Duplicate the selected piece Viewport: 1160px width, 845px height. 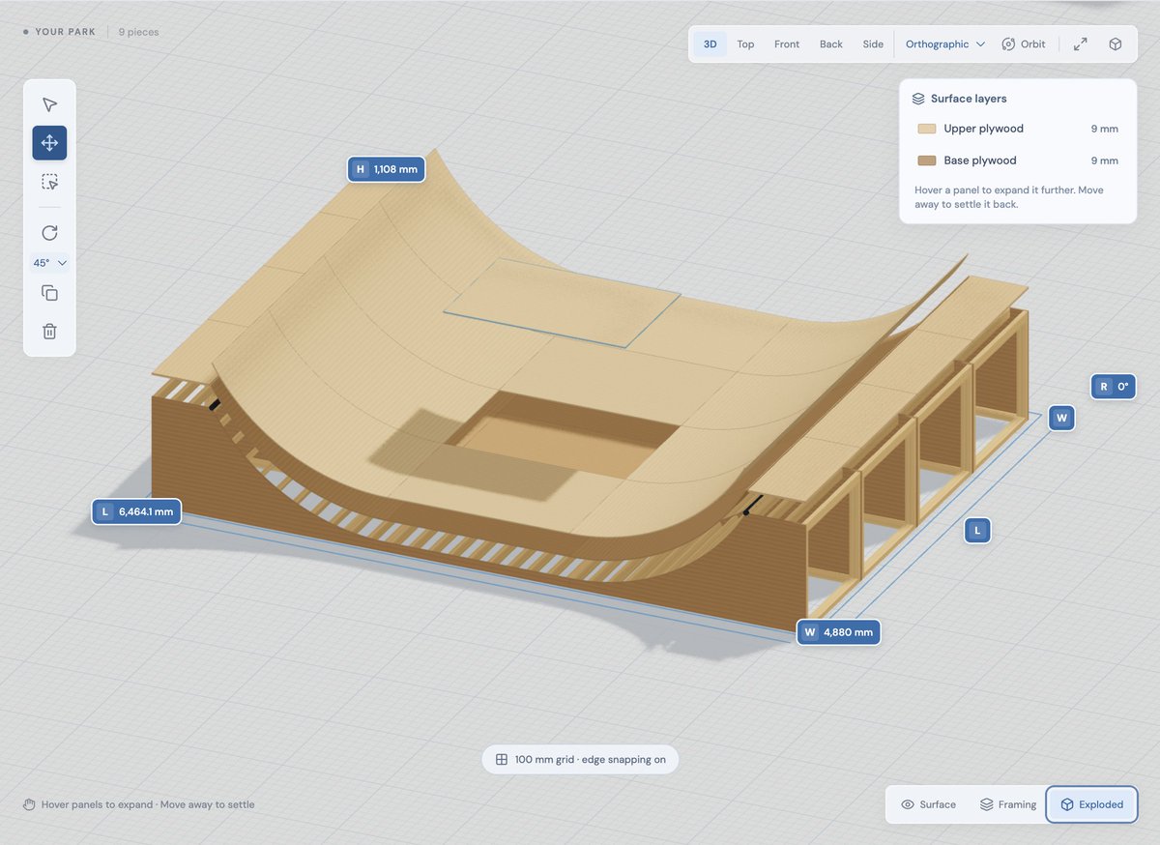pyautogui.click(x=49, y=293)
